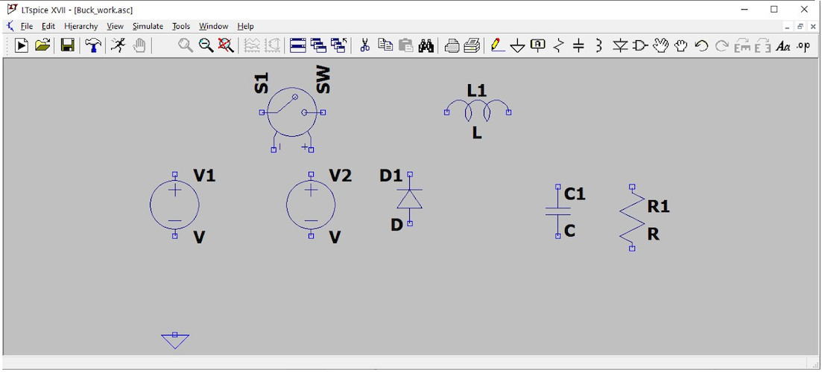The width and height of the screenshot is (822, 372).
Task: Click the Zoom out magnifier icon
Action: tap(206, 46)
